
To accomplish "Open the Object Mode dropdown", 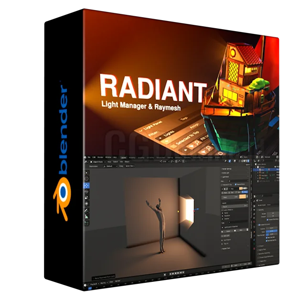I will 98,162.
